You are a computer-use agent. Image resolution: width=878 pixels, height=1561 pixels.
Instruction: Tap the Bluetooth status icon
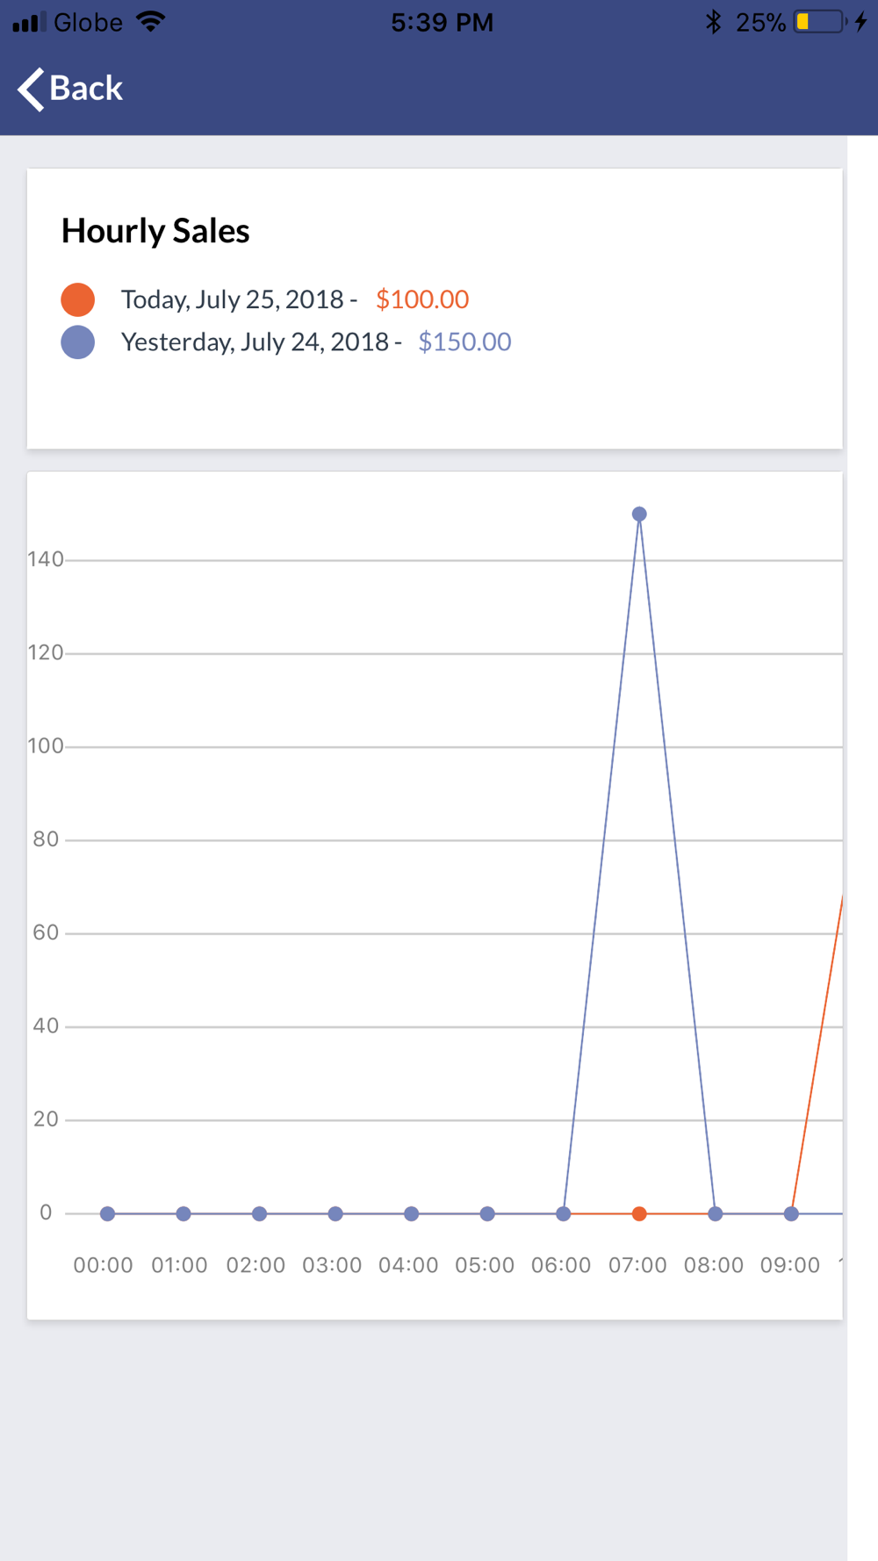click(713, 22)
